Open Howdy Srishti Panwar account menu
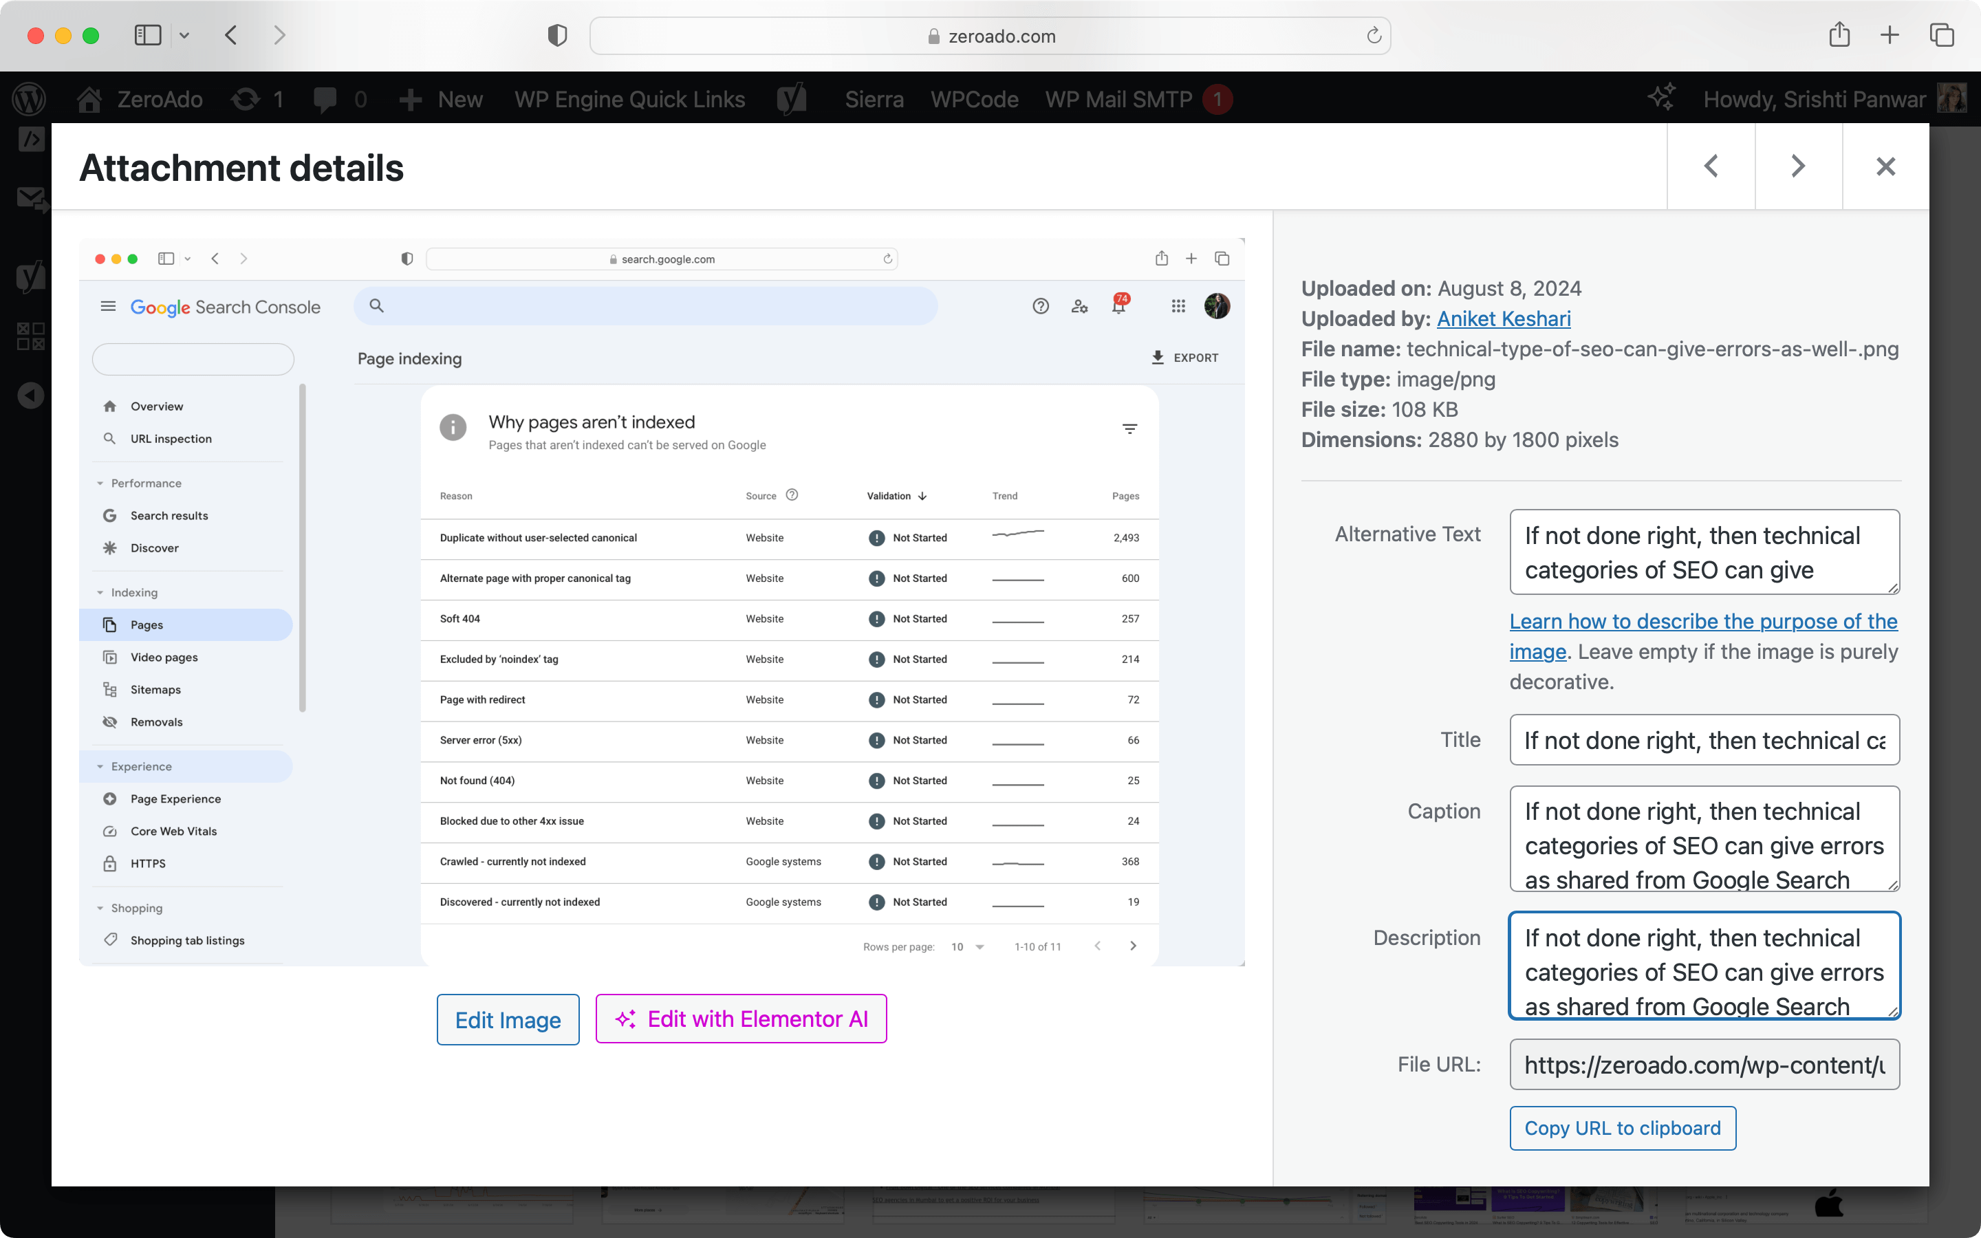1981x1238 pixels. coord(1834,99)
